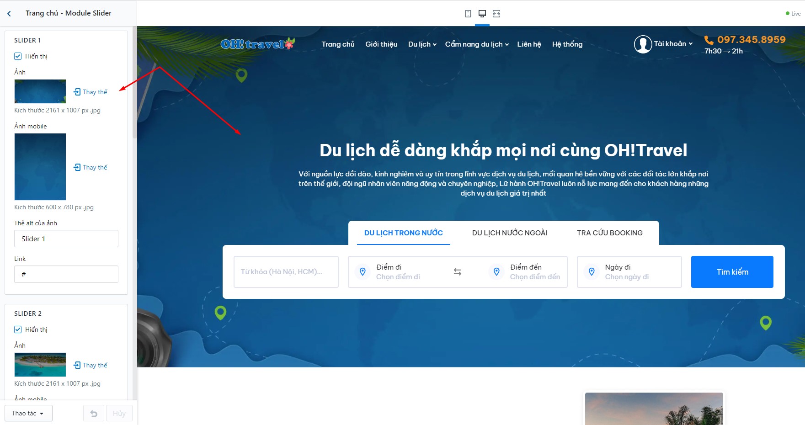Open the Điểm đi departure selector
The height and width of the screenshot is (425, 805).
[x=398, y=272]
